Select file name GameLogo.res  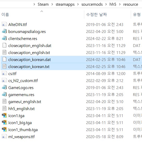[x=21, y=88]
